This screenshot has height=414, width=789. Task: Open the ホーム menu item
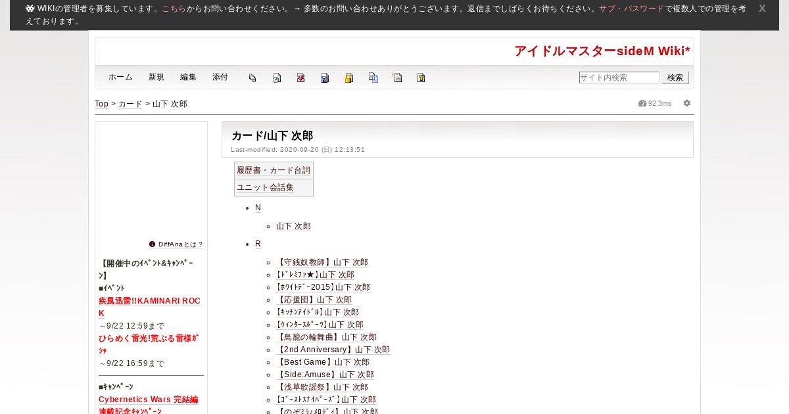(x=121, y=77)
